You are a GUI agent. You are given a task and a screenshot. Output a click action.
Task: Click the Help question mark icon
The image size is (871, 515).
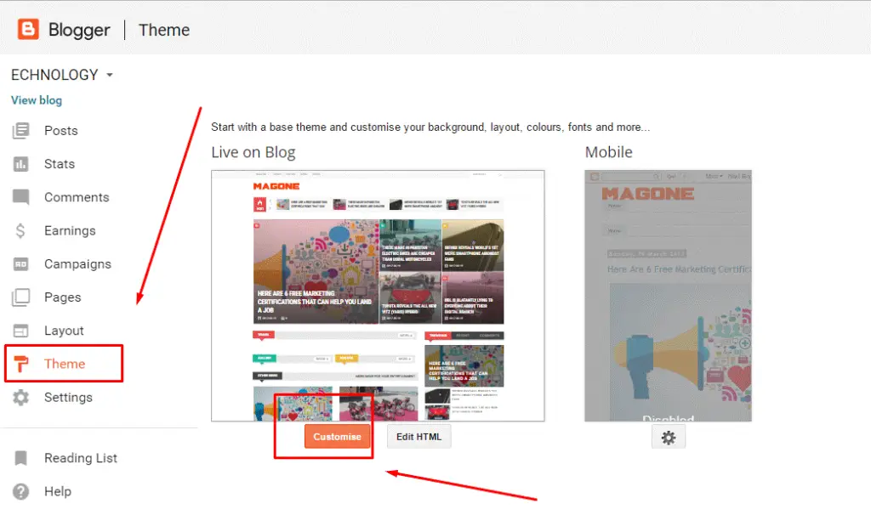click(x=20, y=492)
